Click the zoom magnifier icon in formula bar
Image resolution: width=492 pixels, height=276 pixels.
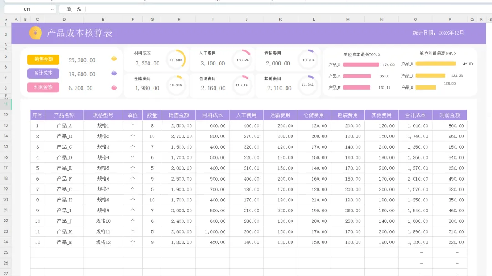point(69,9)
